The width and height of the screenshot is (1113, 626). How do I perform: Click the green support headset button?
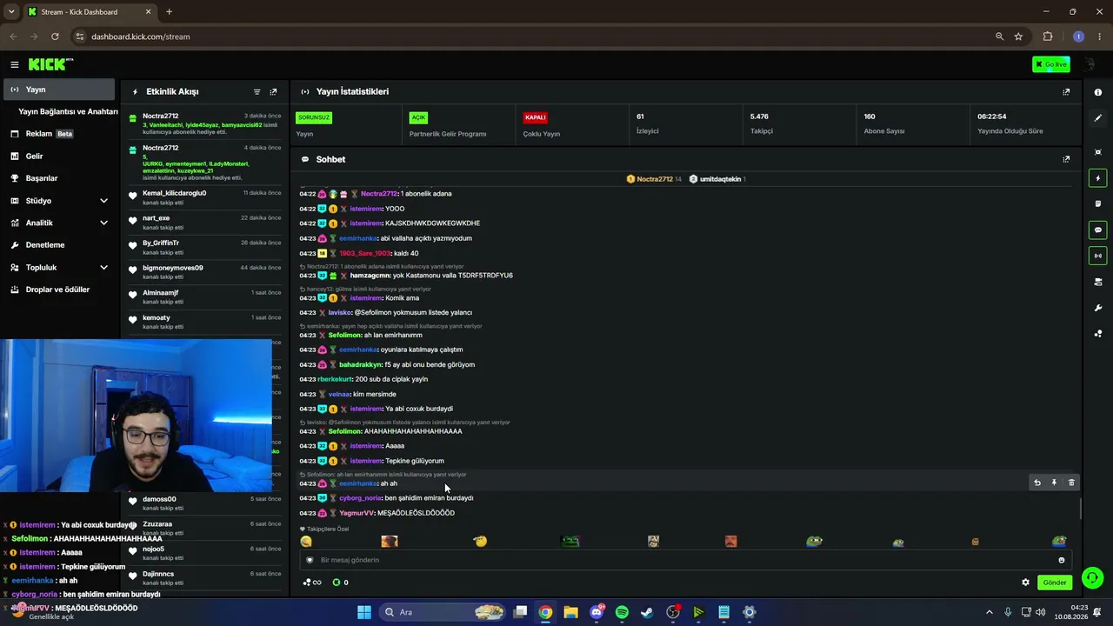click(x=1093, y=577)
